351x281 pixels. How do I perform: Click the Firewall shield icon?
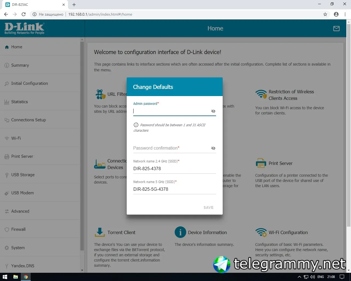7,230
